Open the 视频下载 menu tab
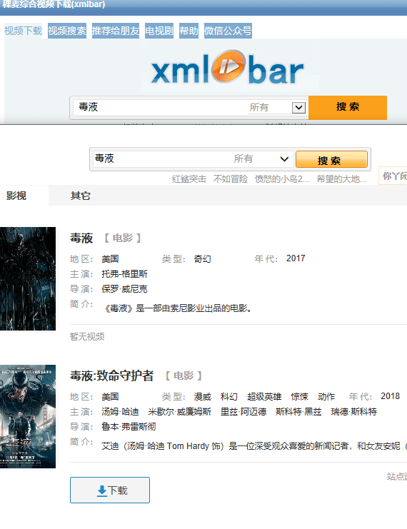The height and width of the screenshot is (529, 407). point(24,31)
